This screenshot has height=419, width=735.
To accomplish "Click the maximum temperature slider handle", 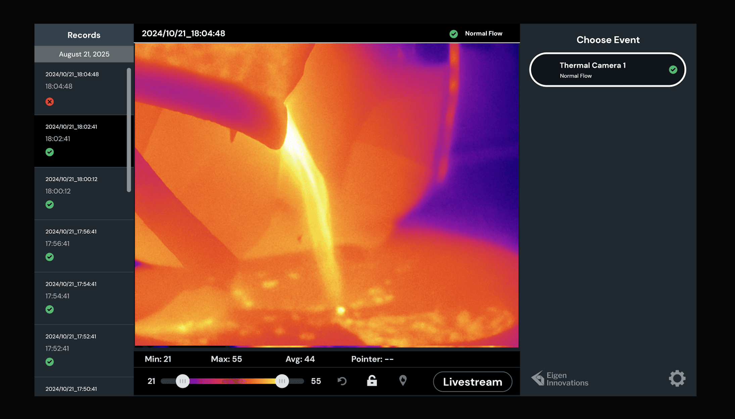I will [282, 381].
